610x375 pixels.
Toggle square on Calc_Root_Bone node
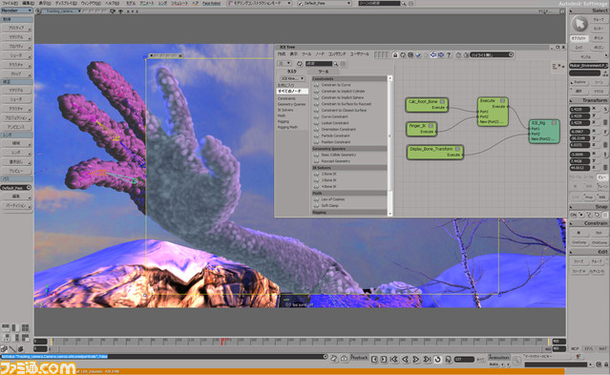pos(442,101)
